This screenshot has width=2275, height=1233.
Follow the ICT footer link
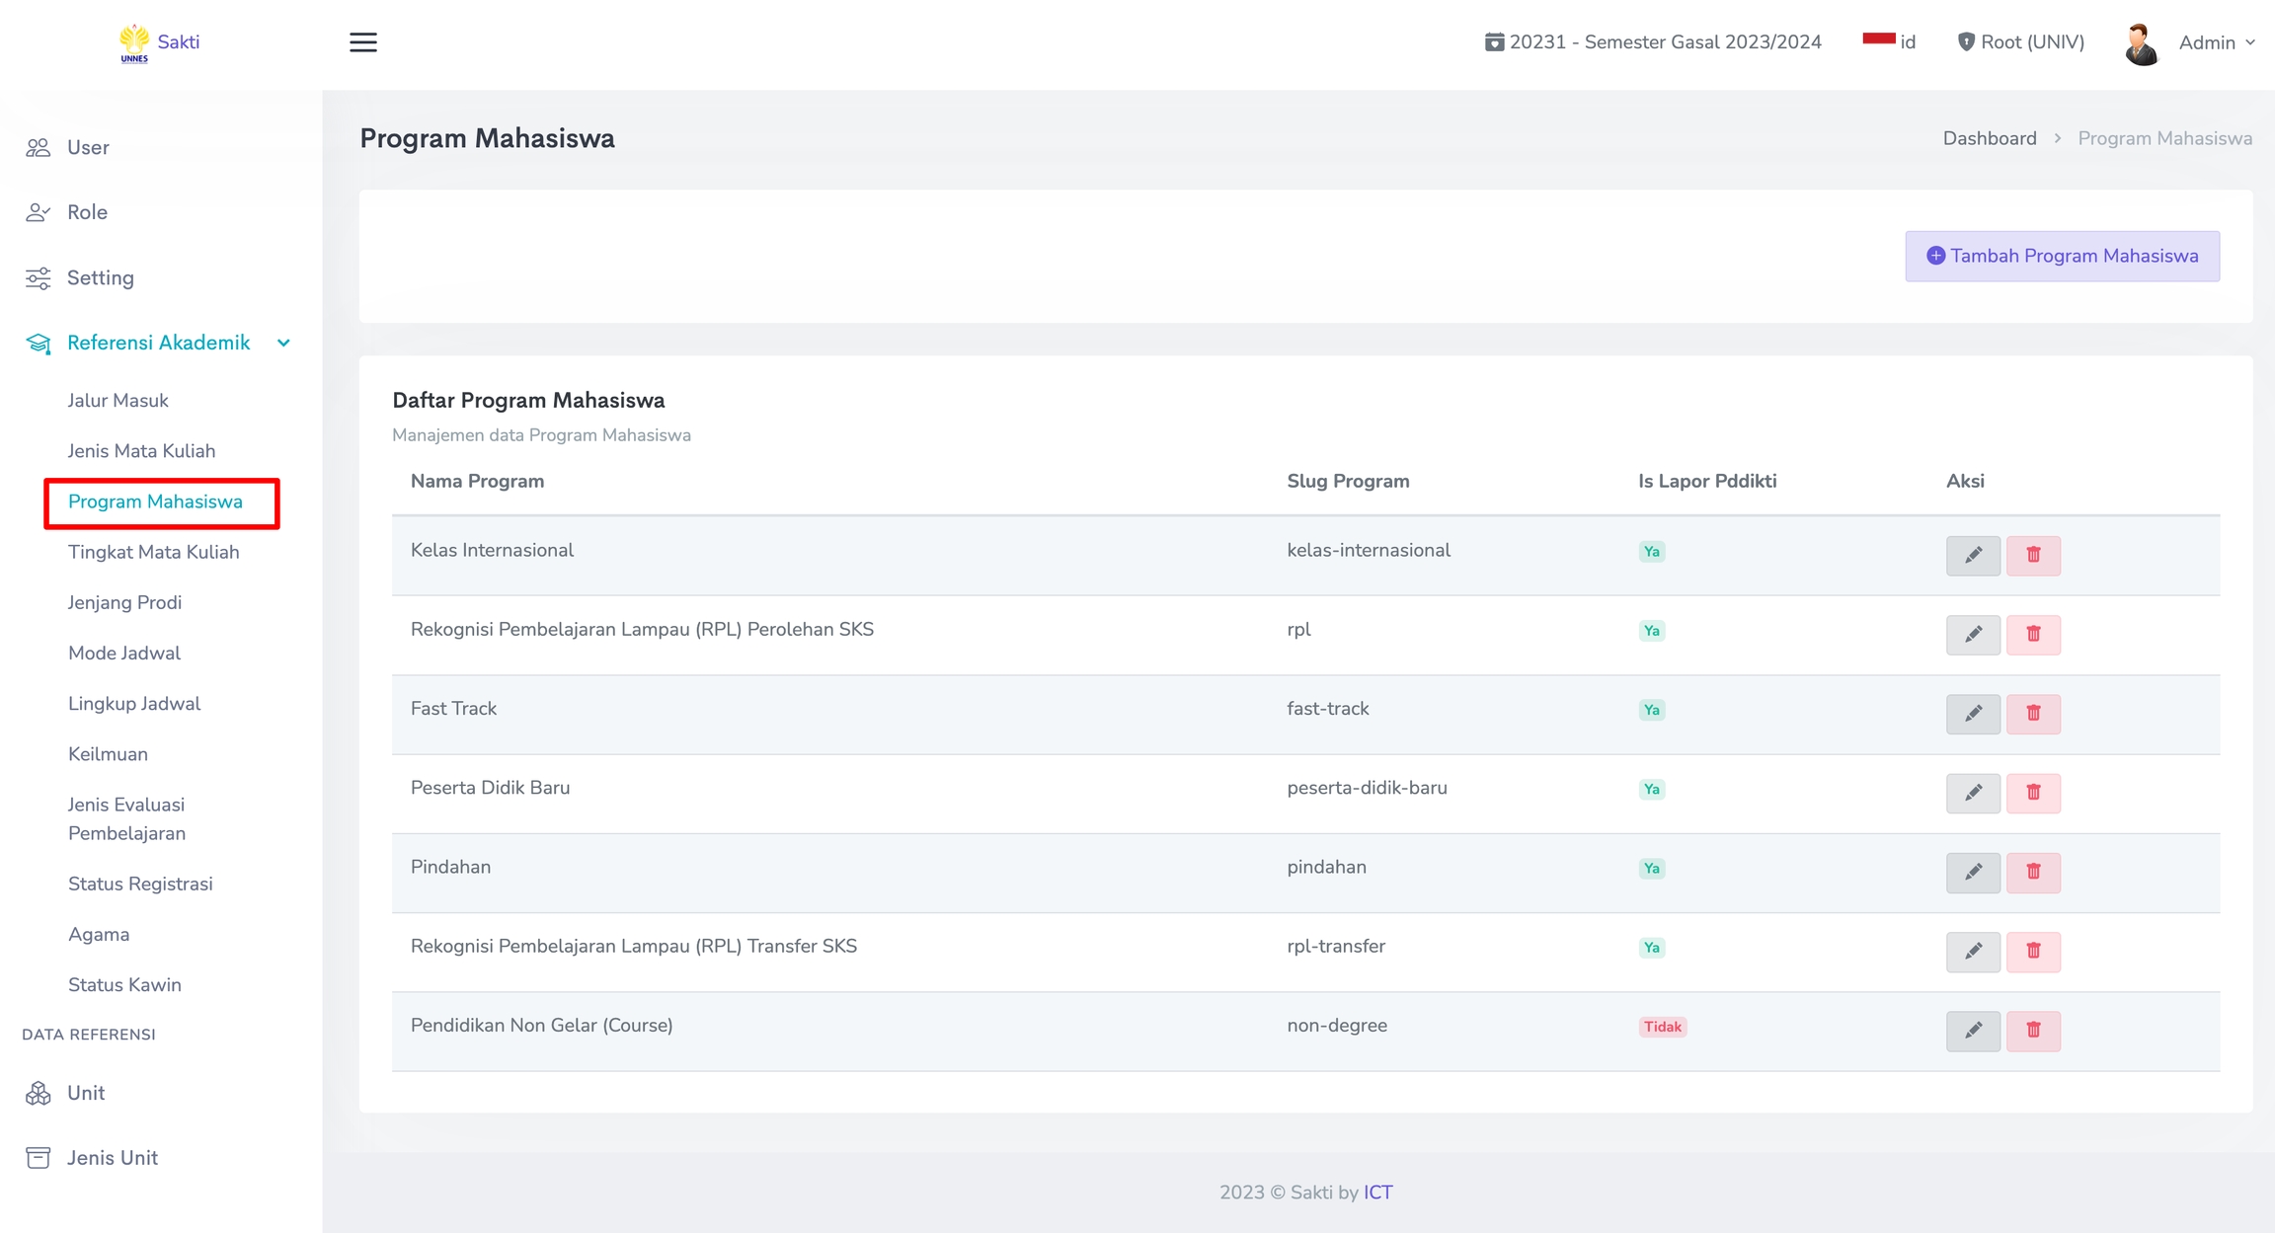pos(1377,1192)
